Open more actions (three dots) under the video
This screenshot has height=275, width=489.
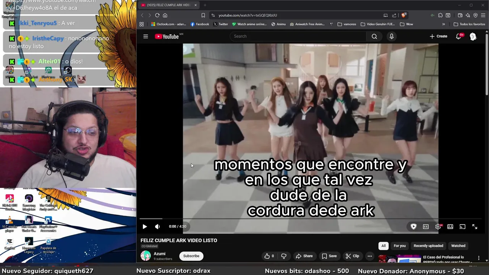coord(369,256)
